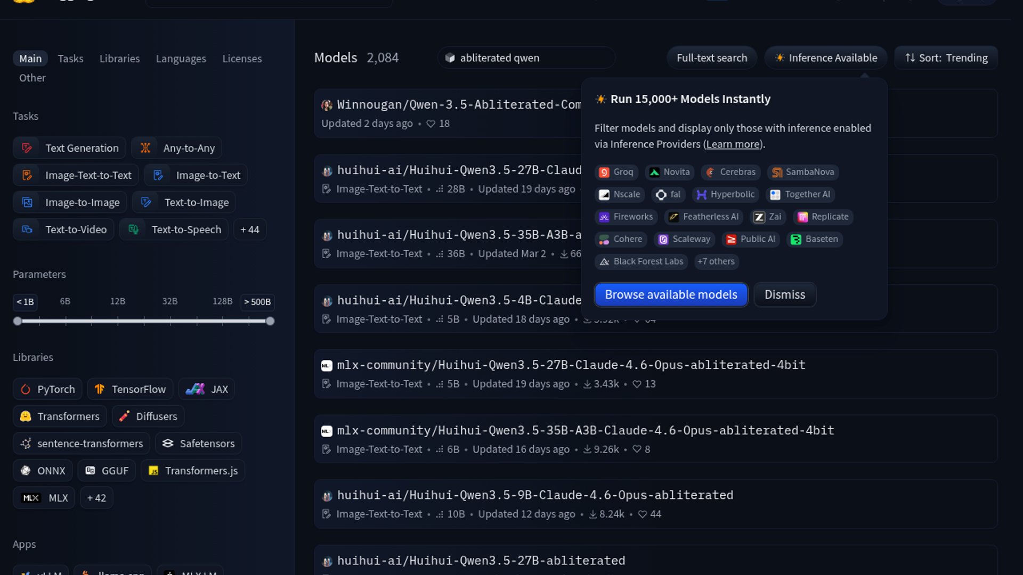Filter by the JAX library
This screenshot has height=575, width=1023.
coord(207,389)
